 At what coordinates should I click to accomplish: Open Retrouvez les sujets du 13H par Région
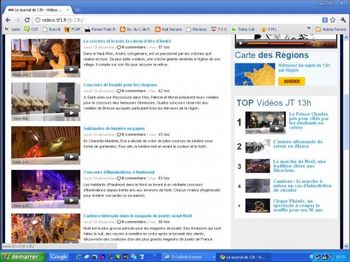tap(304, 68)
